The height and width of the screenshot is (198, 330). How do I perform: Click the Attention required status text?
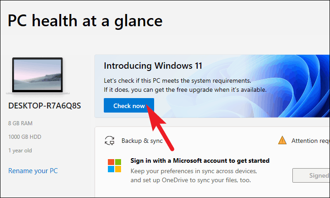[311, 141]
